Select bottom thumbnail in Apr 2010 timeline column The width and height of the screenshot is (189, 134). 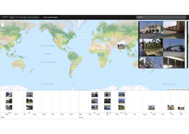point(107,107)
